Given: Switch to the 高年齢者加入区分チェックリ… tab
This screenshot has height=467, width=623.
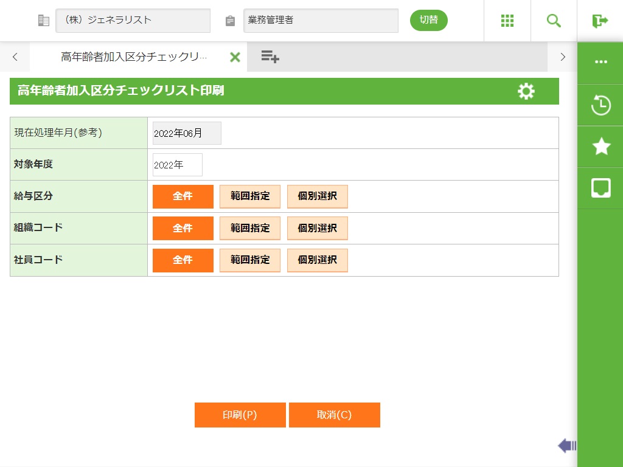Looking at the screenshot, I should [134, 57].
